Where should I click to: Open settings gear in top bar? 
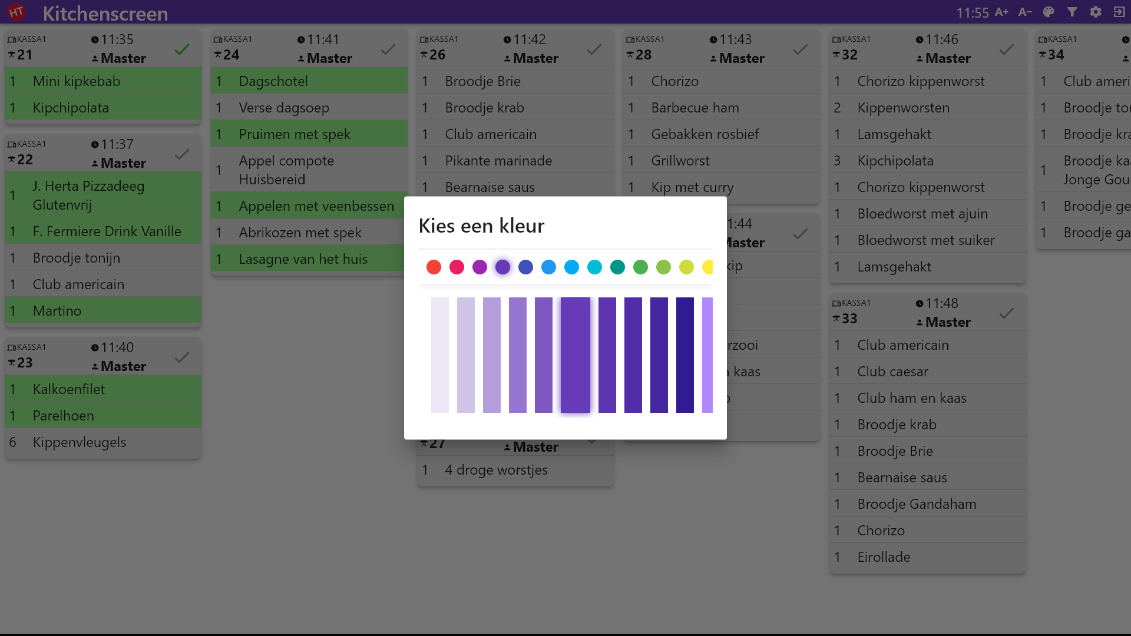point(1096,12)
